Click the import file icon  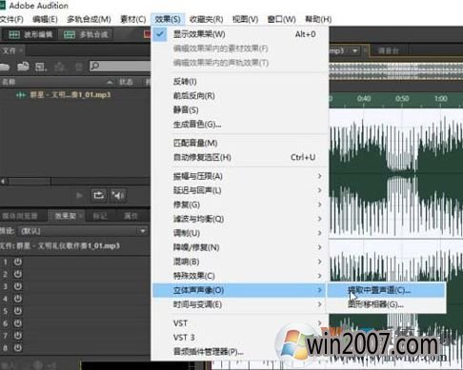point(23,67)
